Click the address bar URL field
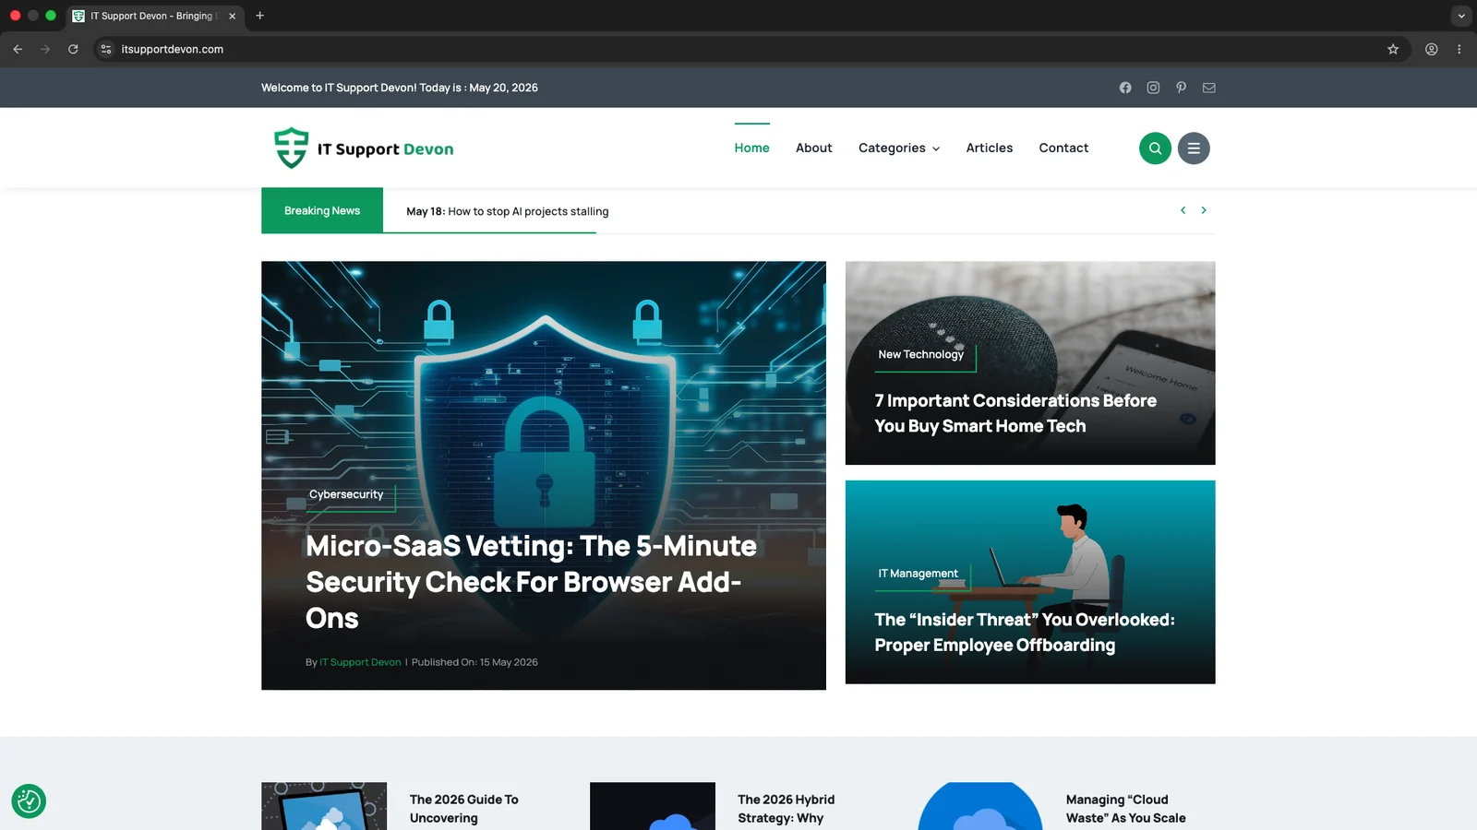This screenshot has width=1477, height=830. 738,49
